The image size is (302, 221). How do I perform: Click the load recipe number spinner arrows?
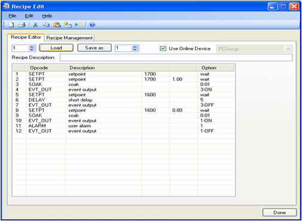coord(32,48)
